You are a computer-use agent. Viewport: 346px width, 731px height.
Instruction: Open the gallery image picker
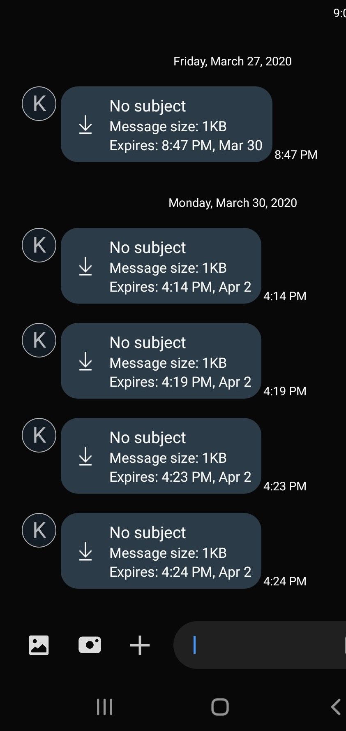click(39, 645)
